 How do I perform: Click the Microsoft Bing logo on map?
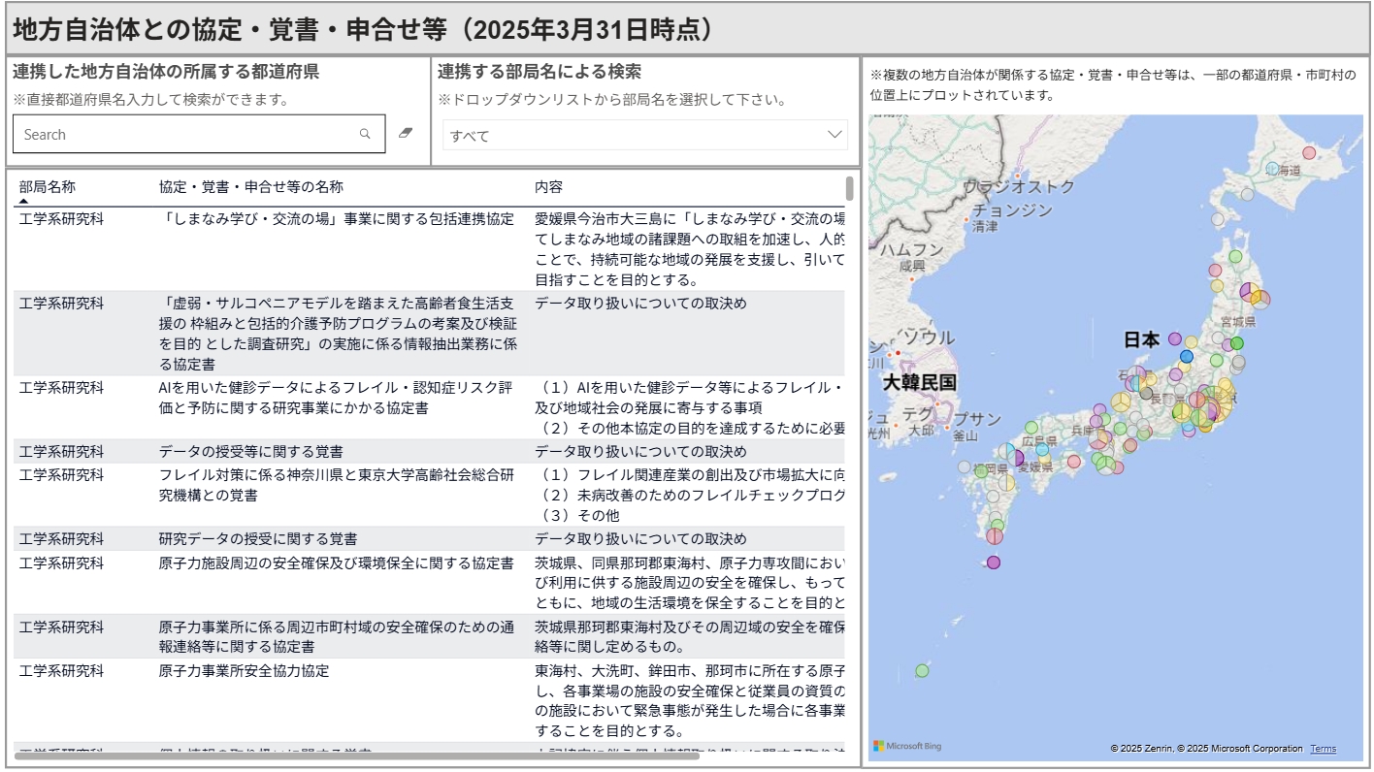click(906, 746)
